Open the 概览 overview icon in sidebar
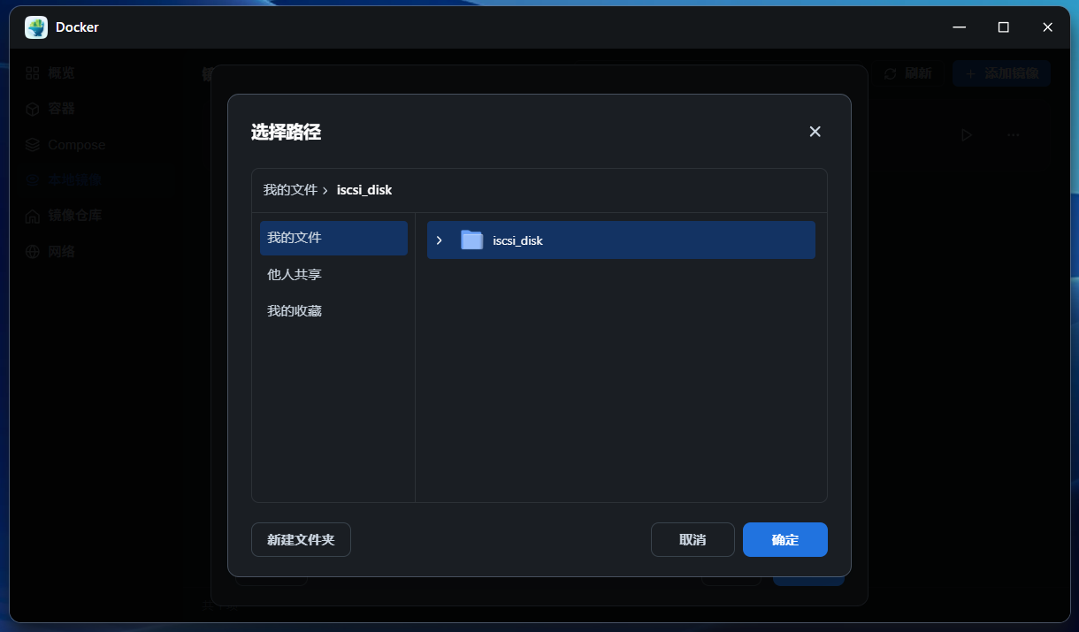 point(33,72)
